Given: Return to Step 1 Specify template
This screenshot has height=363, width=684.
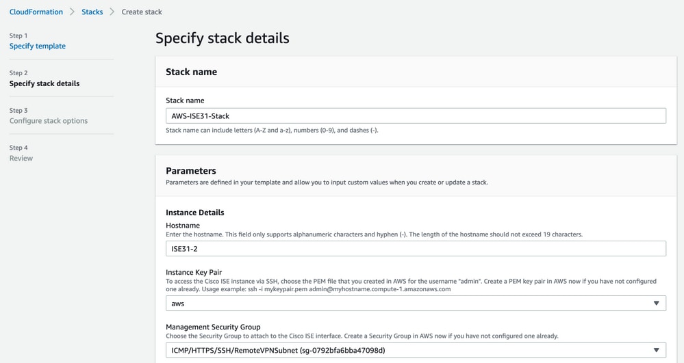Looking at the screenshot, I should click(x=38, y=46).
